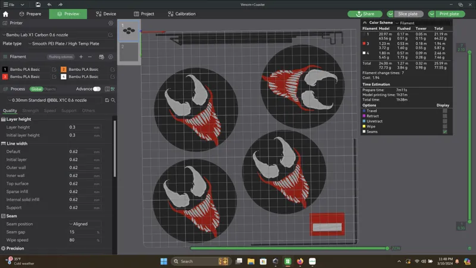
Task: Switch process to Objects mode
Action: pos(50,89)
